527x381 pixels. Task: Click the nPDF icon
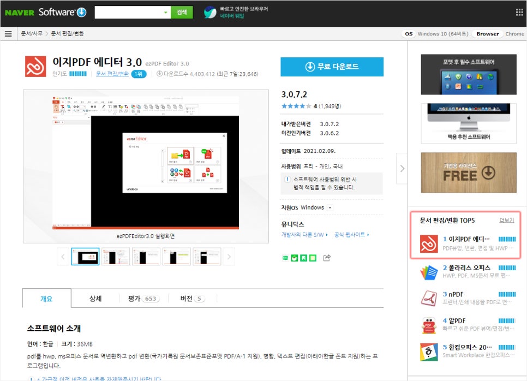(x=429, y=298)
